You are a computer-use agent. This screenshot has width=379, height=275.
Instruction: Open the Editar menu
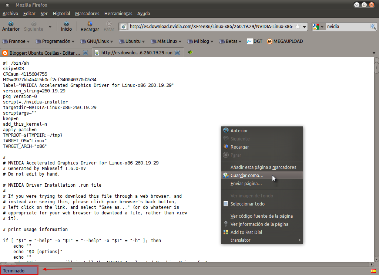[x=29, y=14]
